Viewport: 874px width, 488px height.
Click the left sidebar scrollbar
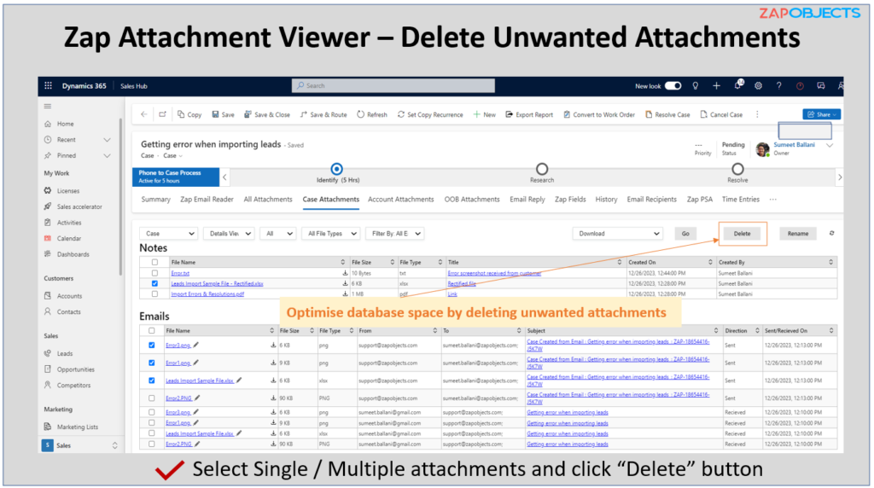pyautogui.click(x=120, y=196)
